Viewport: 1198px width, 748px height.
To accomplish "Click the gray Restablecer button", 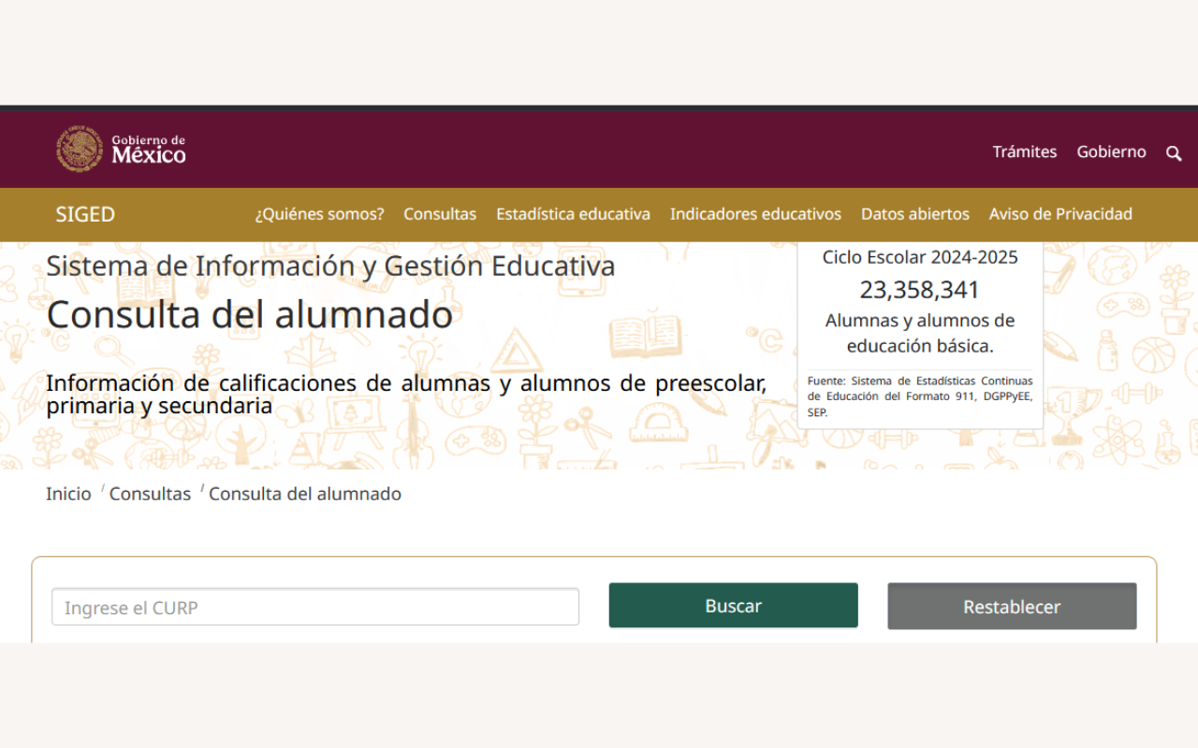I will [x=1012, y=607].
